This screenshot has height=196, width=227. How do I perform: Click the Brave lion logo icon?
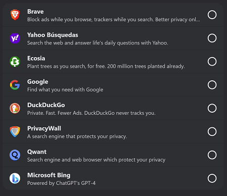(15, 15)
